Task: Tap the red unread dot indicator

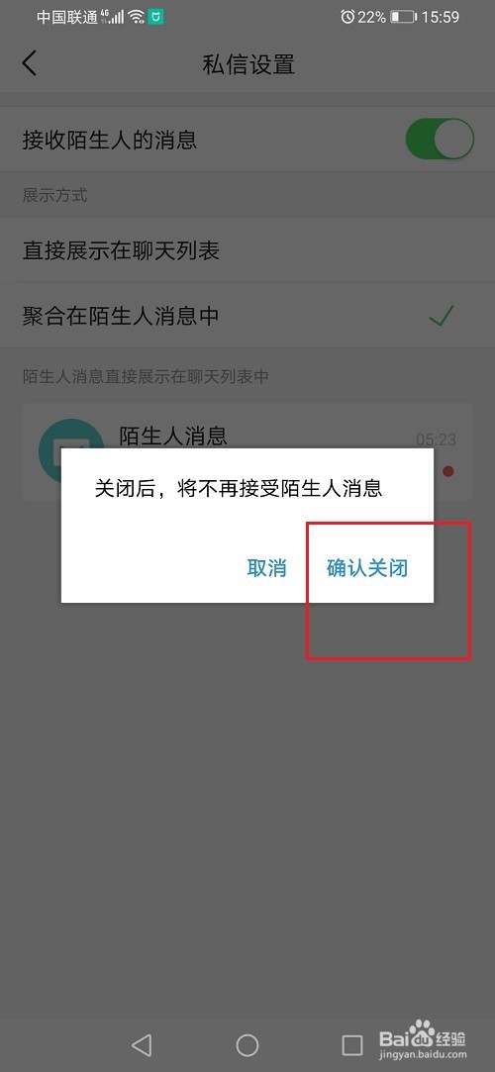Action: pos(448,471)
